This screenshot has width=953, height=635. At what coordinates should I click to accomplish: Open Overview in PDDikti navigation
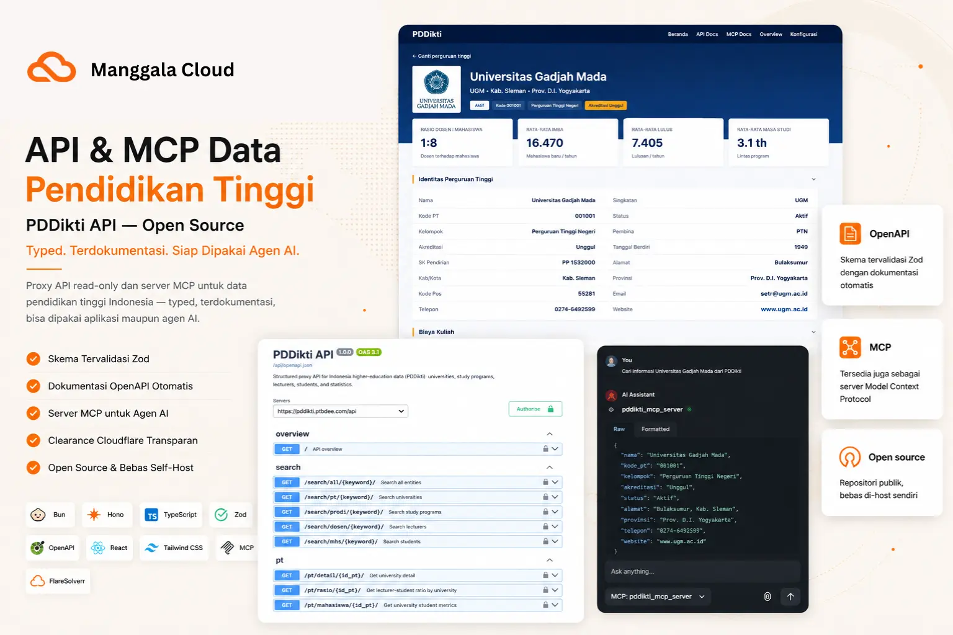771,34
